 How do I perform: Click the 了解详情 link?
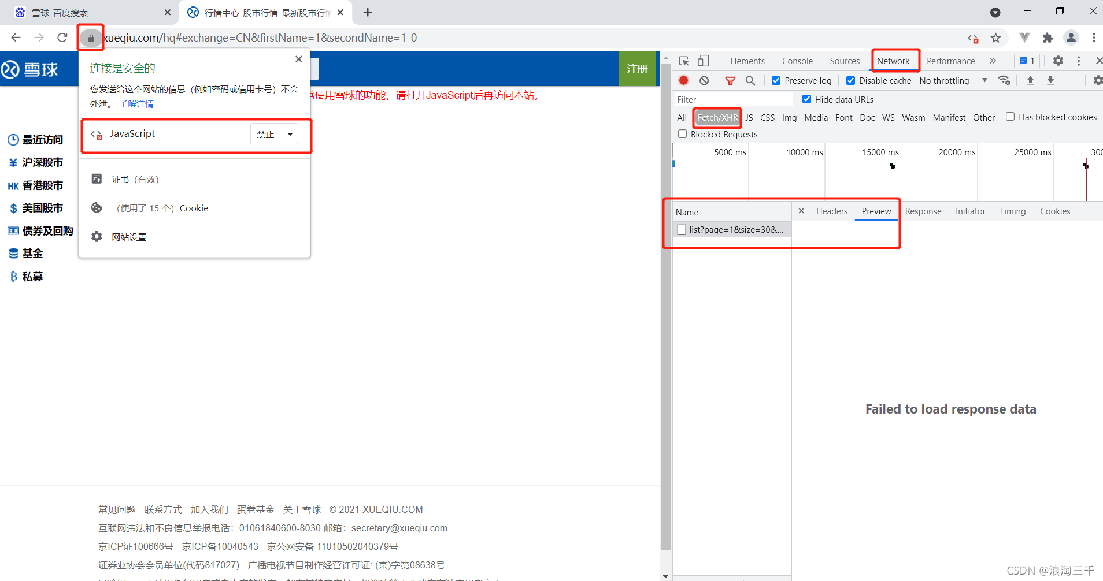[x=136, y=104]
